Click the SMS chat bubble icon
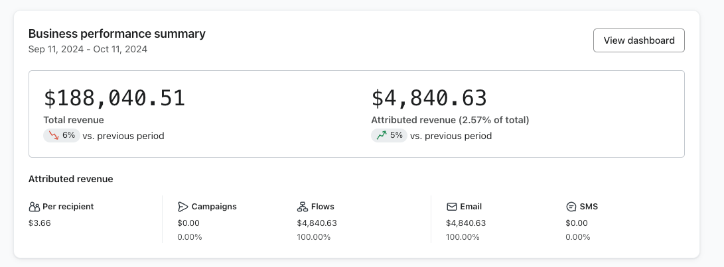The height and width of the screenshot is (267, 724). pyautogui.click(x=571, y=207)
